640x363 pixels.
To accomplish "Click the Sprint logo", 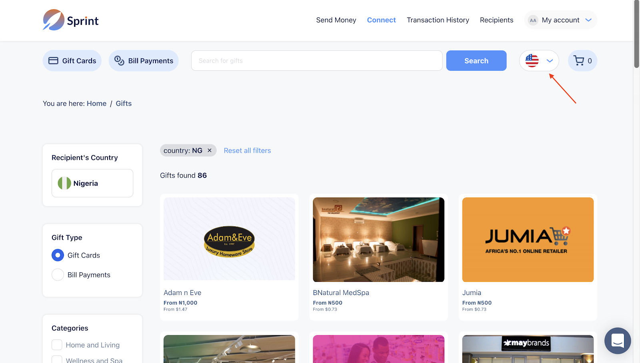I will coord(71,20).
